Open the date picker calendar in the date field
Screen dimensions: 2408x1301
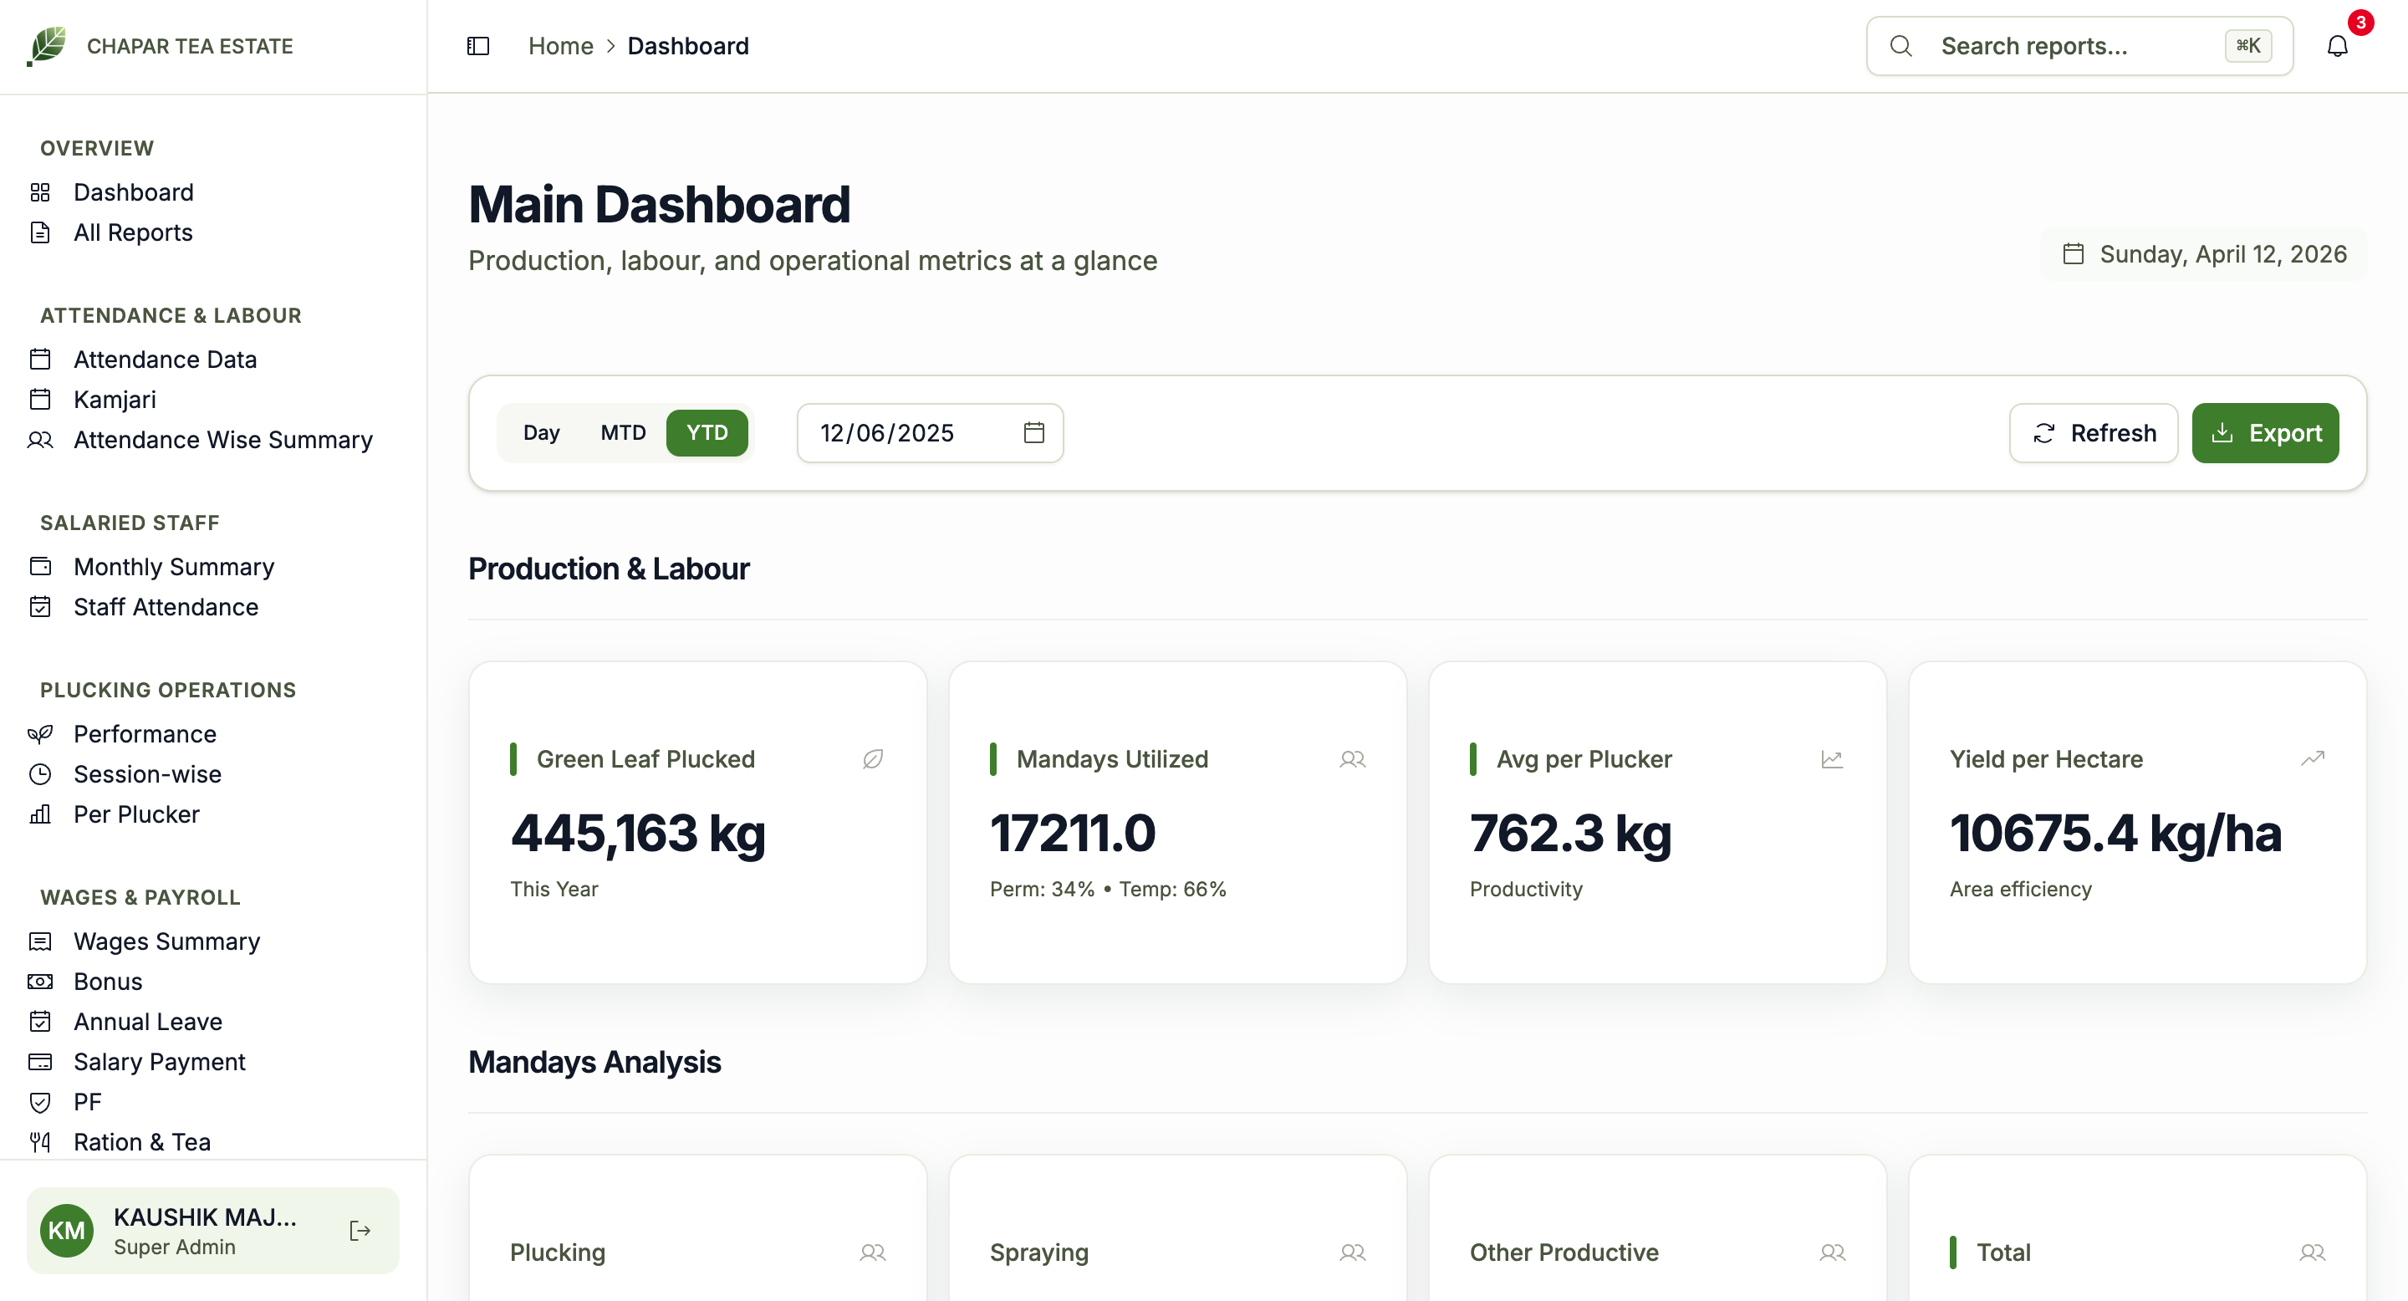click(x=1033, y=431)
